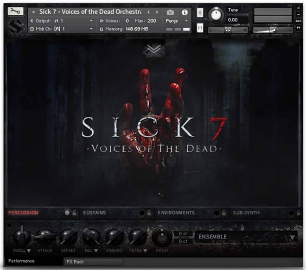Click the Tune knob
The image size is (306, 270).
(x=216, y=15)
